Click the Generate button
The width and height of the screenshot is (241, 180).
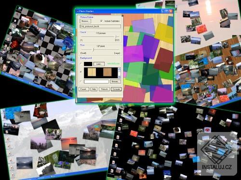pos(116,89)
